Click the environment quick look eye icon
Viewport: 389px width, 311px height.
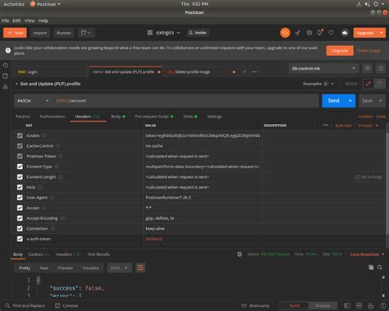(367, 68)
